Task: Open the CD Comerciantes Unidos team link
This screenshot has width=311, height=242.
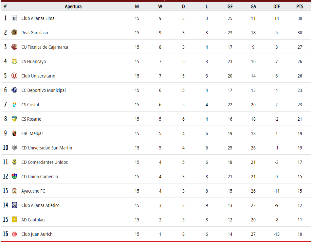Action: click(x=45, y=162)
